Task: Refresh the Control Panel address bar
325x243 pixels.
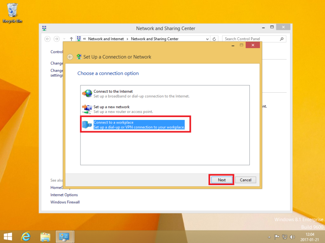Action: point(215,39)
